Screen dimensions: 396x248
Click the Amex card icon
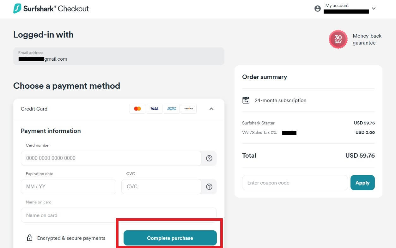(x=172, y=109)
